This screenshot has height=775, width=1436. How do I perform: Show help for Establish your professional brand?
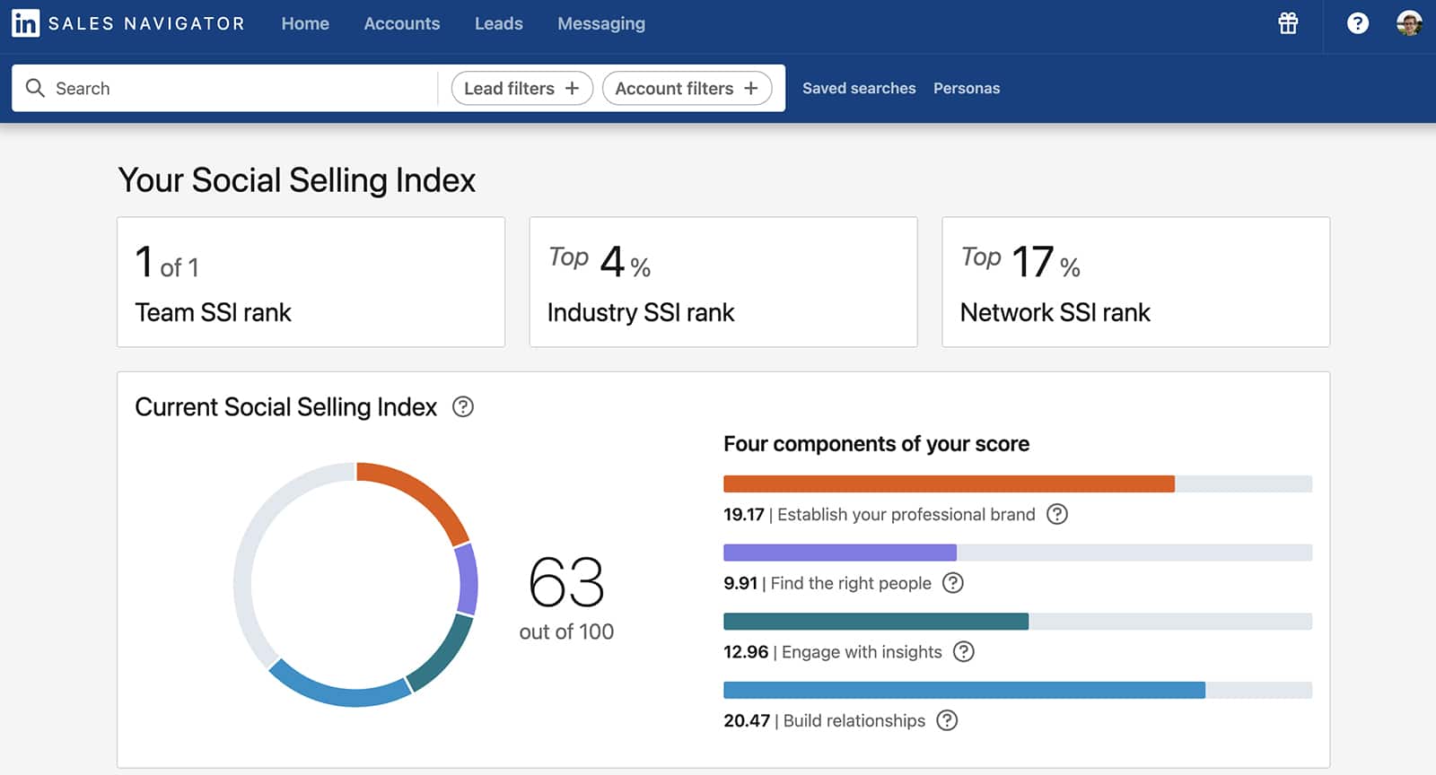pos(1057,514)
